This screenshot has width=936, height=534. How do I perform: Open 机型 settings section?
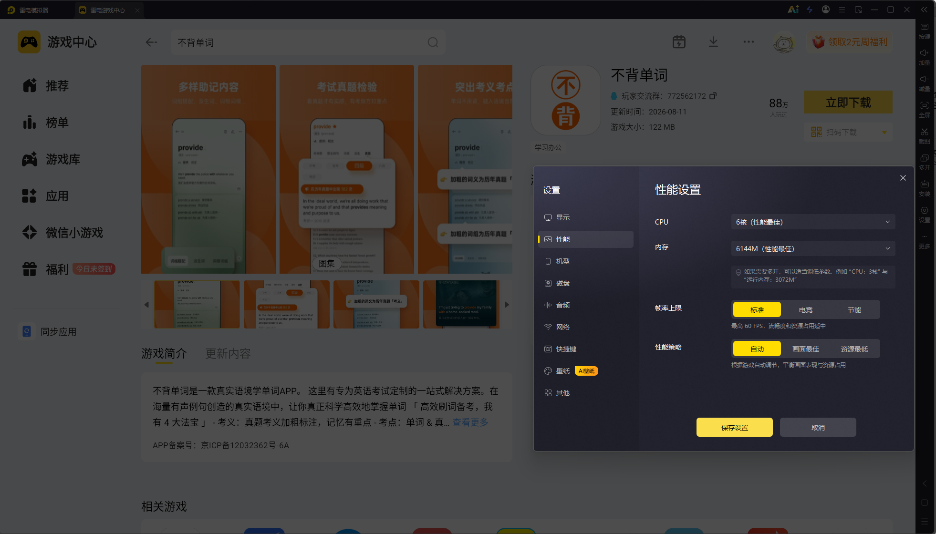(x=586, y=261)
